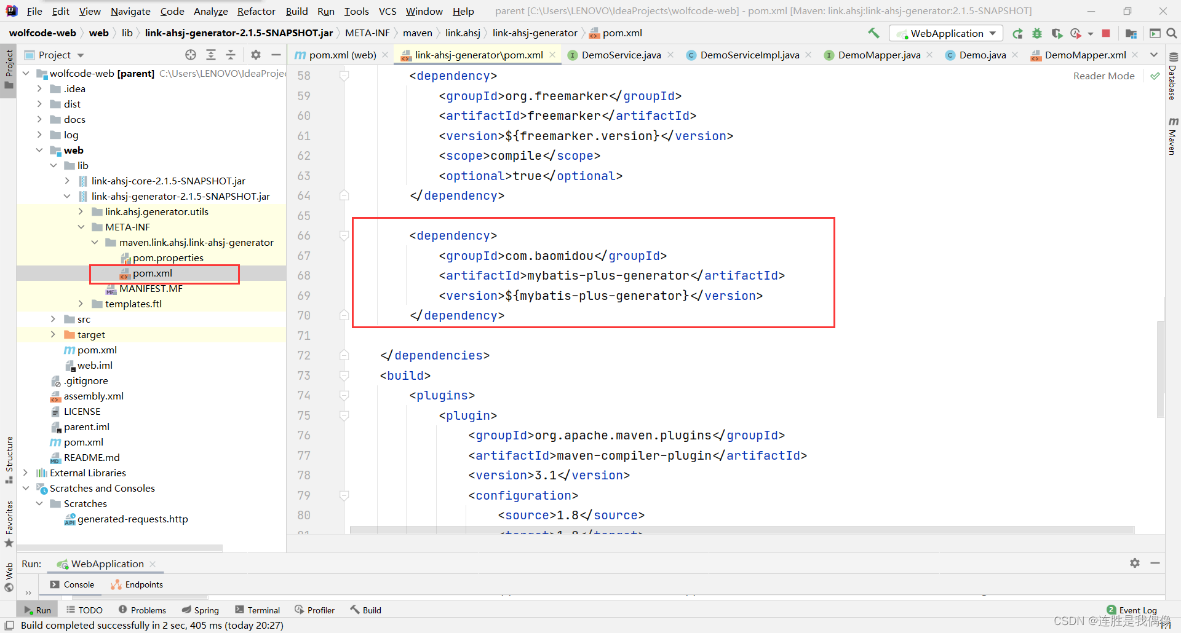Collapse all nodes using the Project panel icon
This screenshot has height=633, width=1181.
[x=231, y=55]
